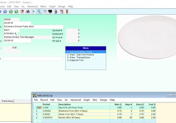Open File menu in HIRE RATES list

(x=36, y=100)
